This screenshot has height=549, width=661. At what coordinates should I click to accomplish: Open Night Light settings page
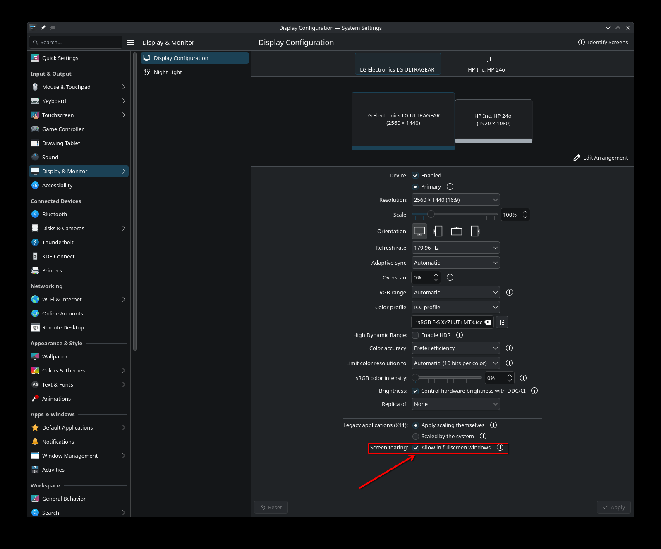click(168, 72)
